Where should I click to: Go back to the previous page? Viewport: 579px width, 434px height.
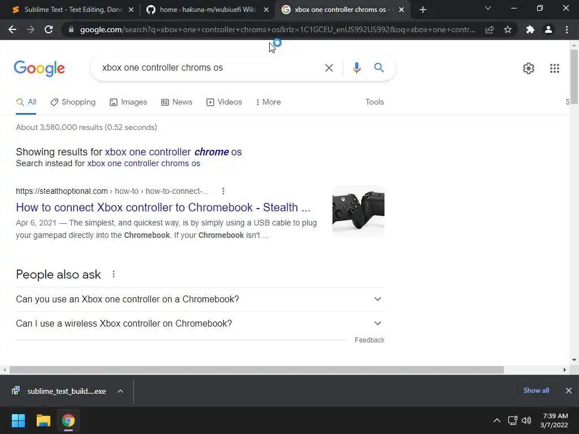12,29
